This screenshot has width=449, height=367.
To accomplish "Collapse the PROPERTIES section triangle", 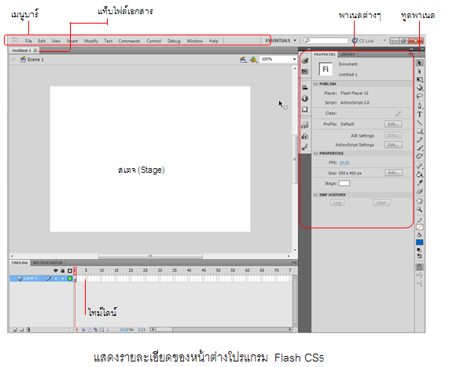I will pos(315,154).
